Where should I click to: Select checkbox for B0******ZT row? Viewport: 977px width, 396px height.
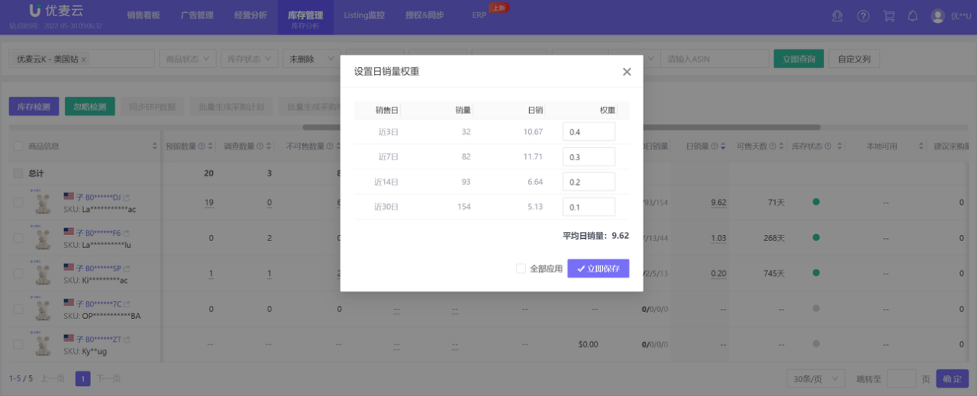(x=19, y=344)
